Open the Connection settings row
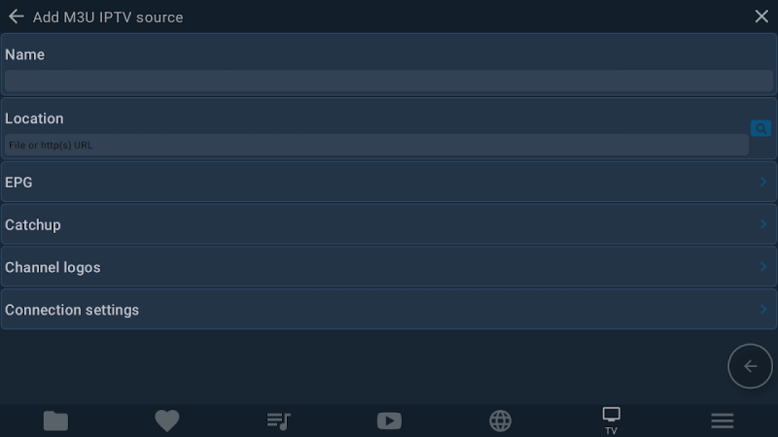Screen dimensions: 778x437 (x=389, y=310)
